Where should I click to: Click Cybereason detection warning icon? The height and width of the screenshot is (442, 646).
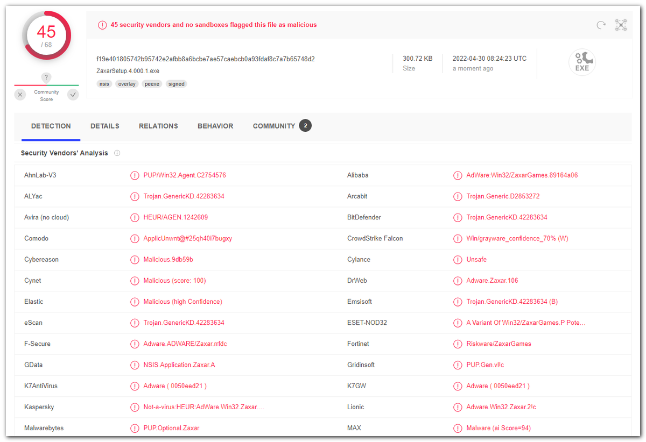[135, 259]
